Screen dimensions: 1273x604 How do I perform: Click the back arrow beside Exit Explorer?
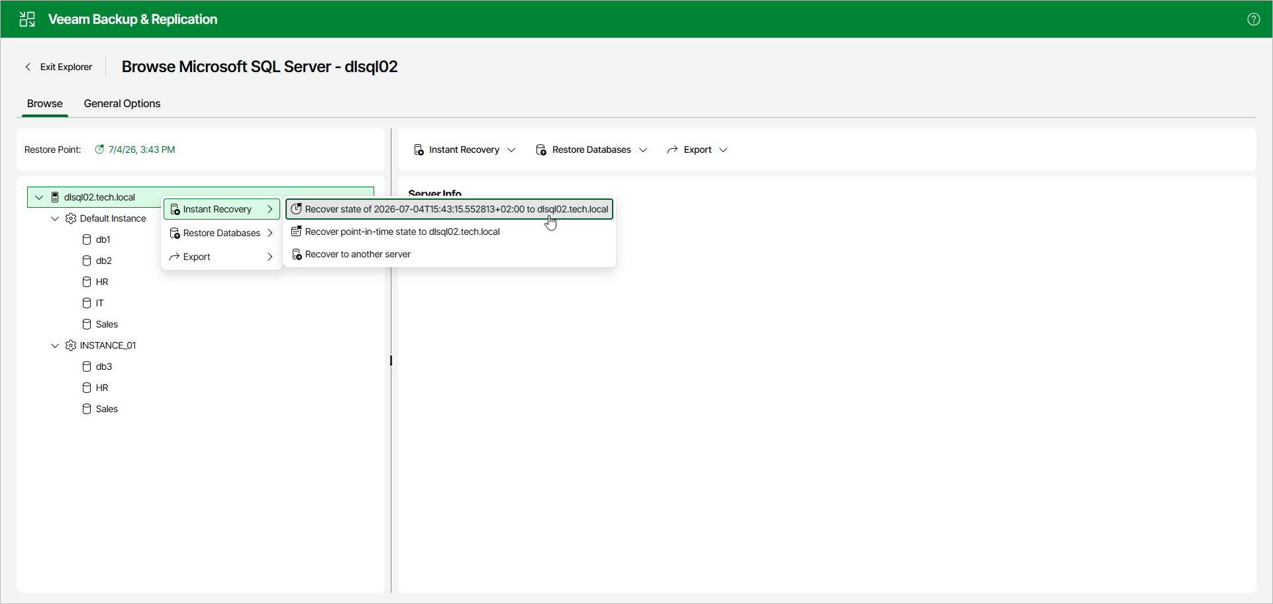[28, 67]
